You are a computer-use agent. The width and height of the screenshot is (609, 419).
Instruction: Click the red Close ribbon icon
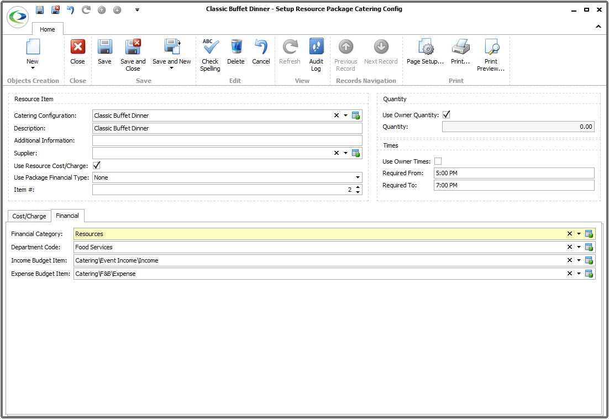click(78, 46)
